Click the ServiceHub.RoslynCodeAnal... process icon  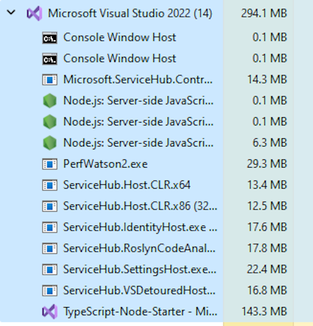point(50,249)
